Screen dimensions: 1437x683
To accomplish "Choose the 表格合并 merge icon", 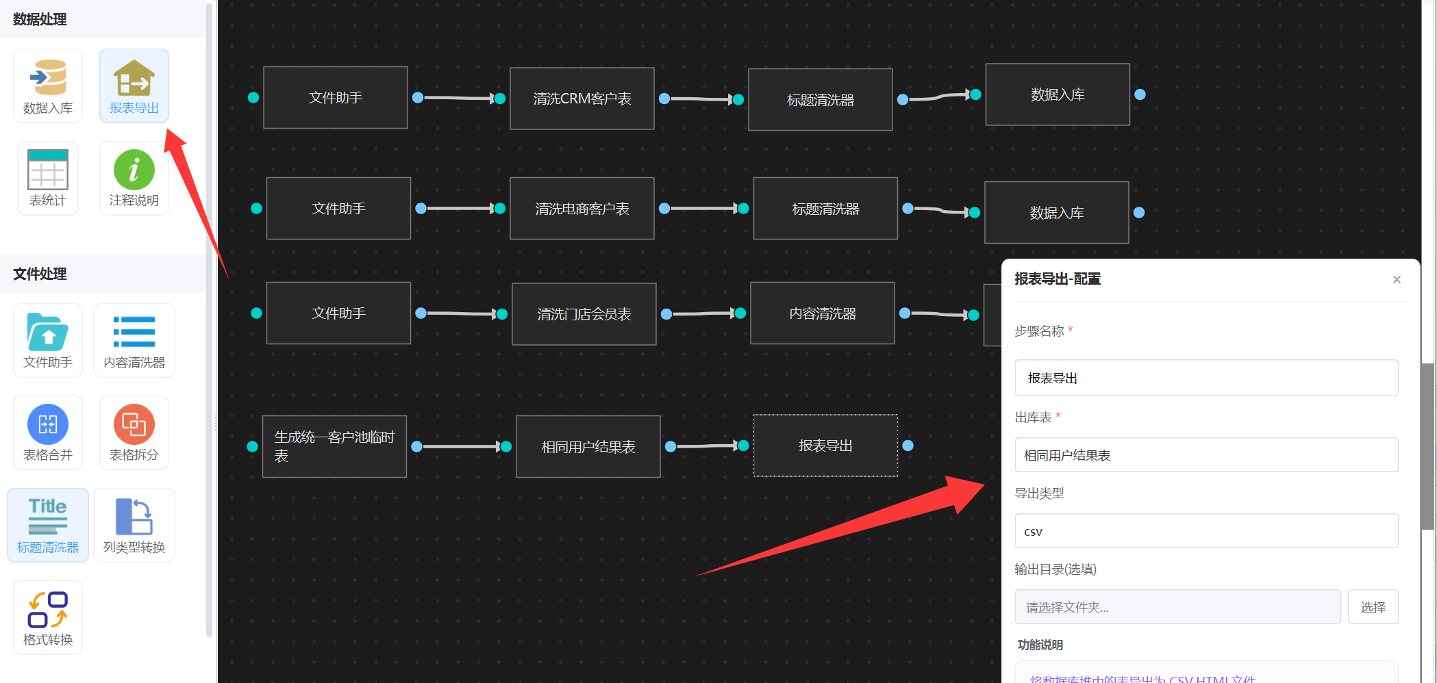I will [48, 433].
